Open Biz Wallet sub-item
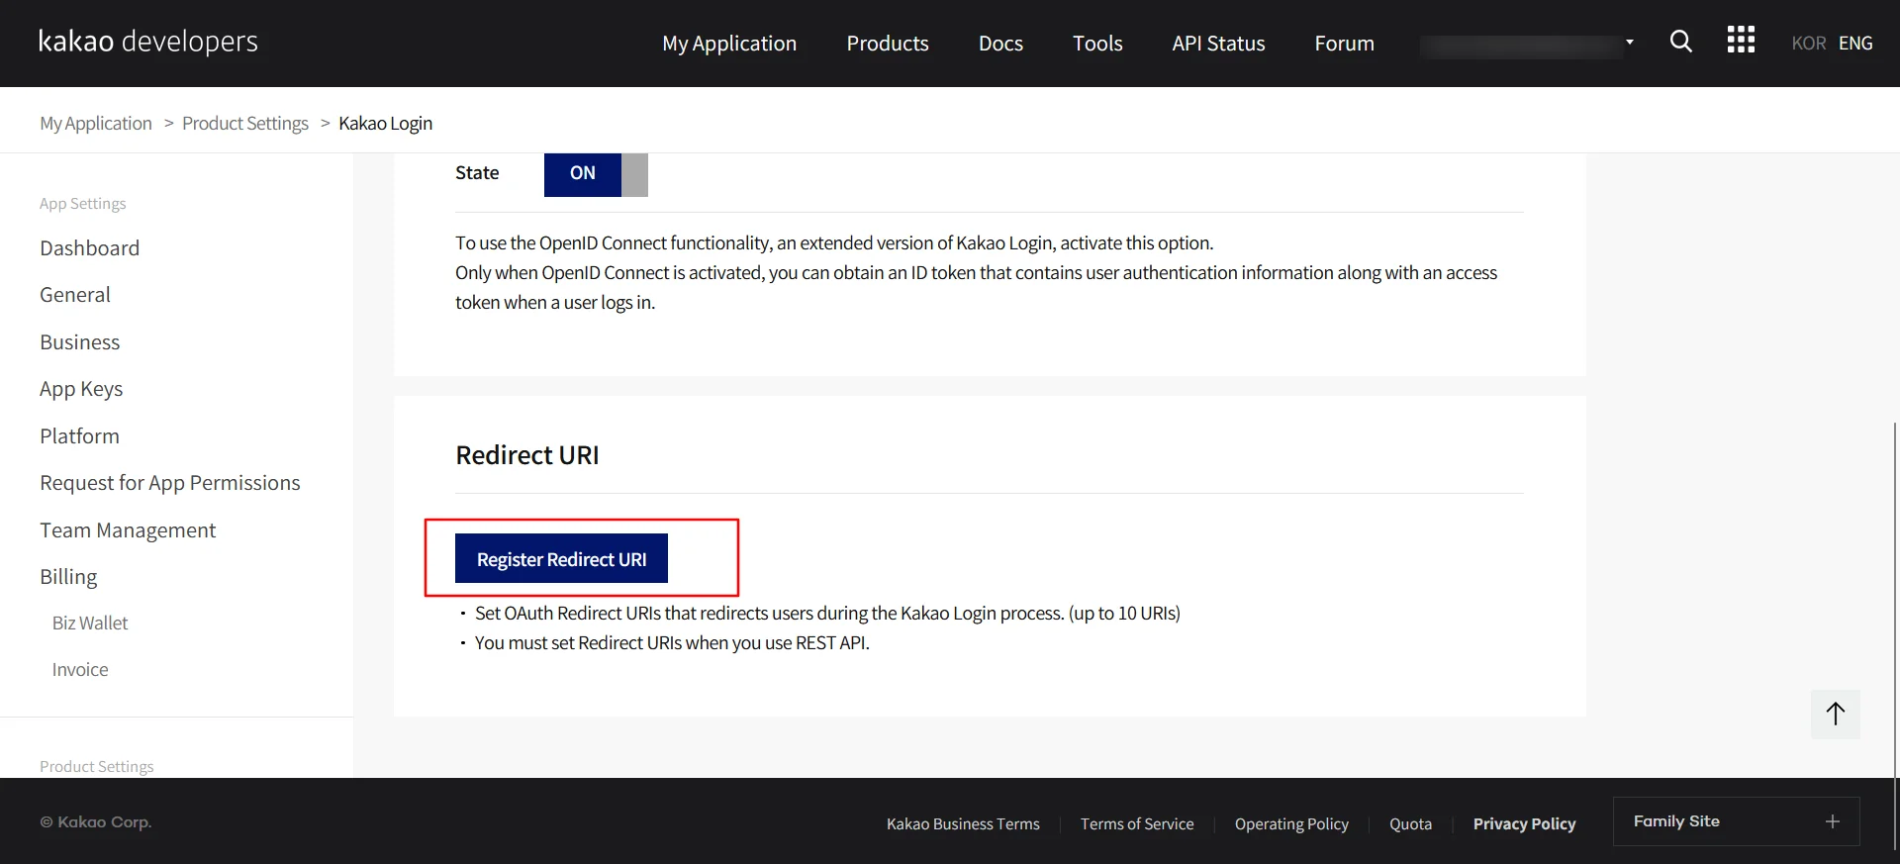This screenshot has height=864, width=1900. tap(90, 624)
